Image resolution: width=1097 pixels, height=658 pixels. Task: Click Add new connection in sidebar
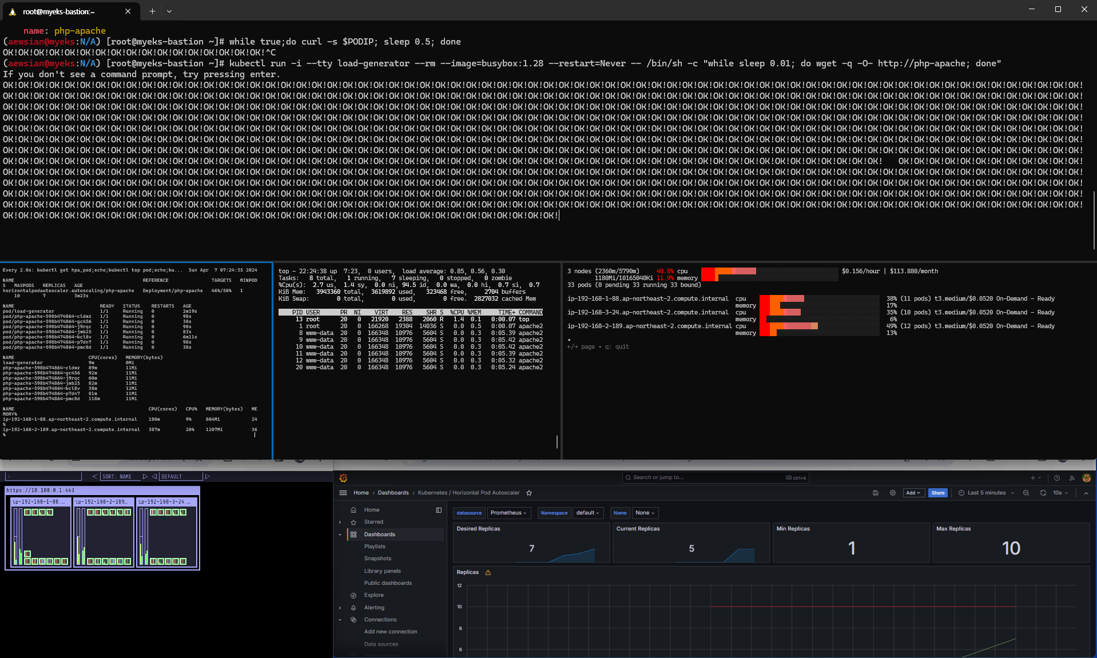tap(391, 632)
